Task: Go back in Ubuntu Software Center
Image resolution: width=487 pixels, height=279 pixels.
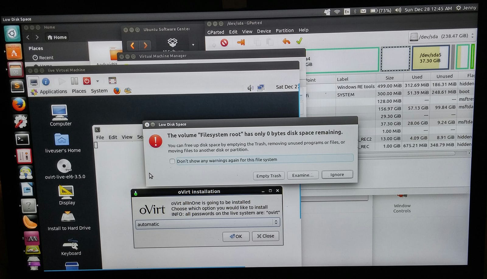Action: coord(133,46)
